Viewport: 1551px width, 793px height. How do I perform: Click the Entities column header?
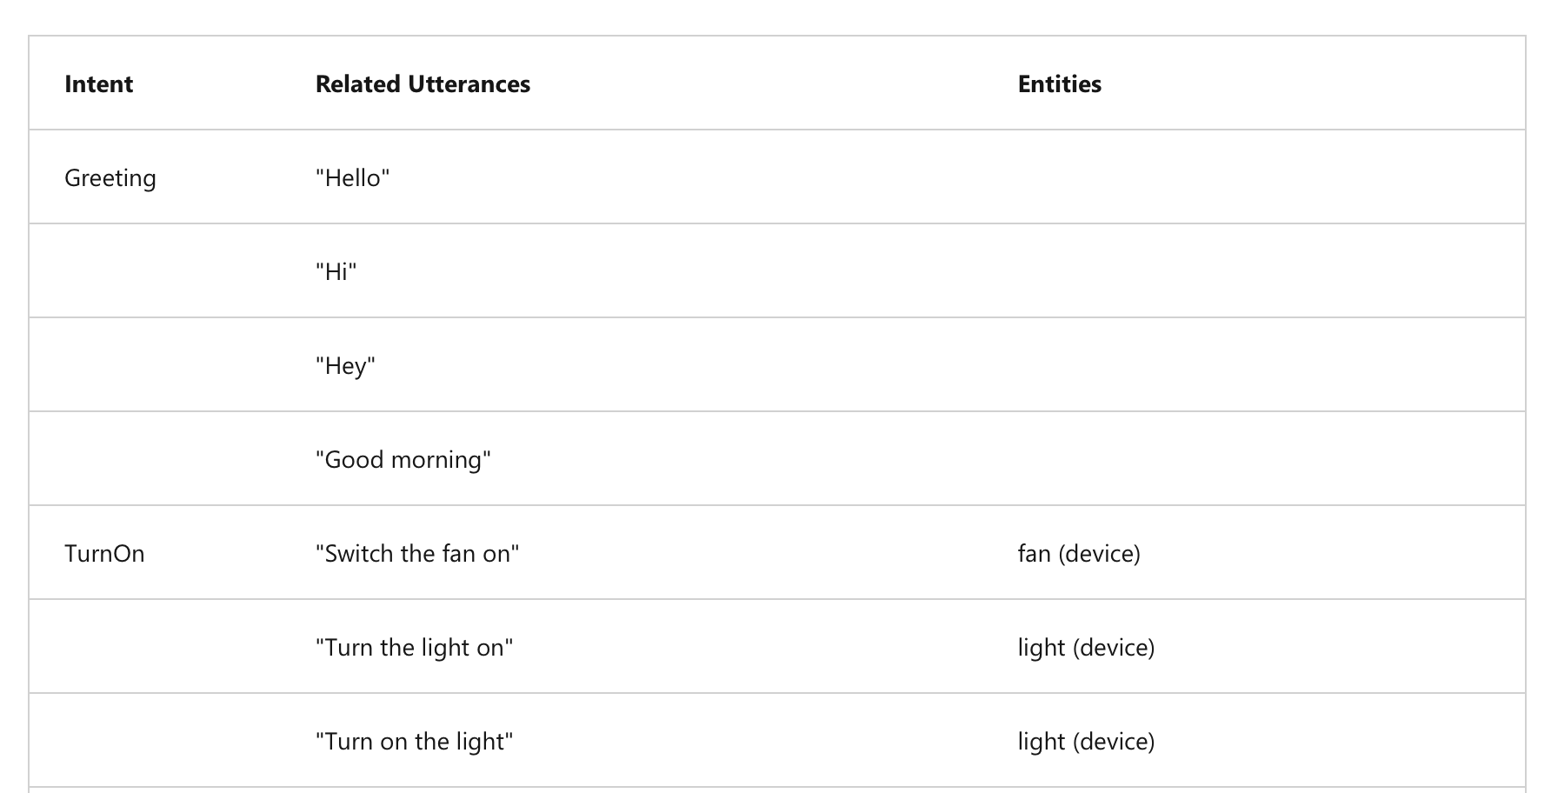pyautogui.click(x=1059, y=84)
